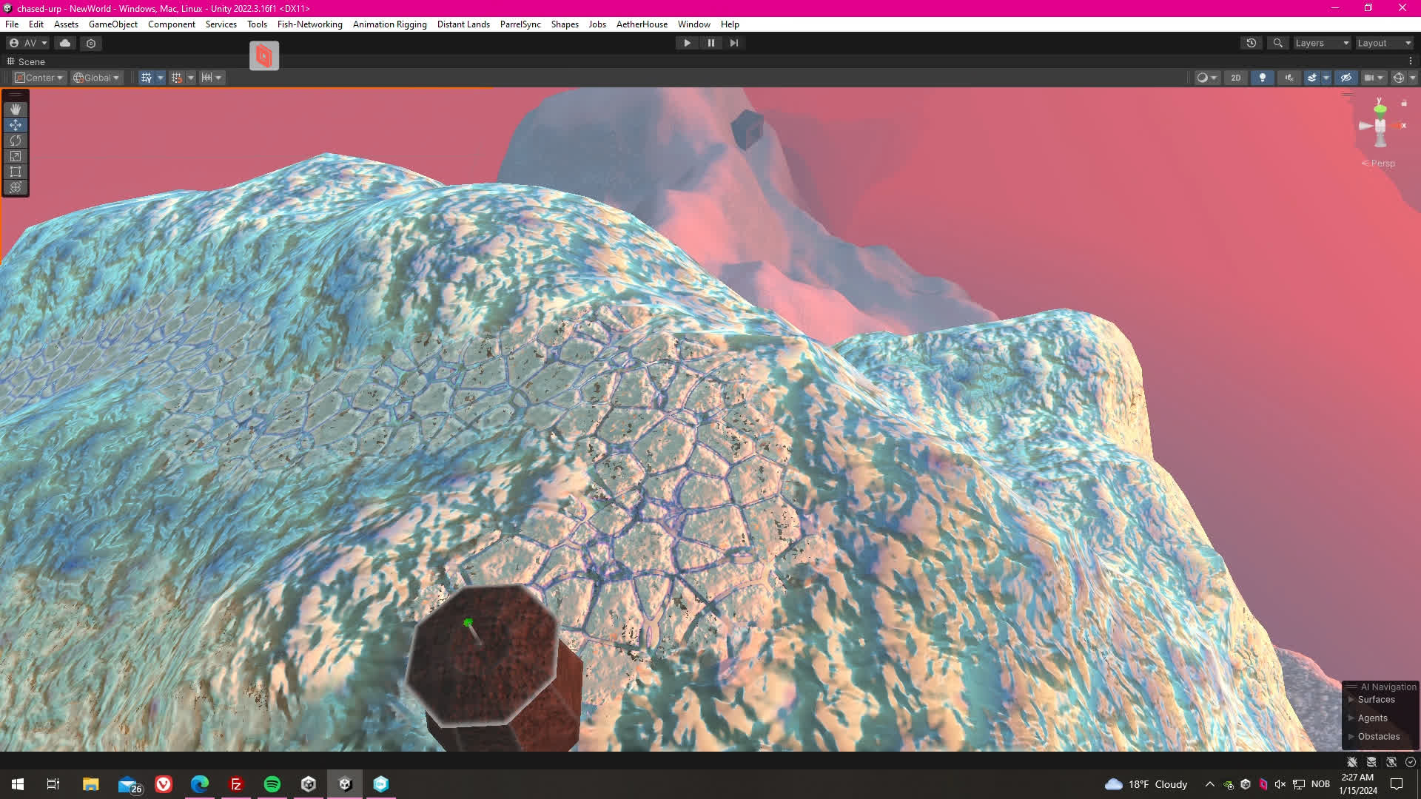
Task: Expand Agents in AI Navigation overlay
Action: (1351, 718)
